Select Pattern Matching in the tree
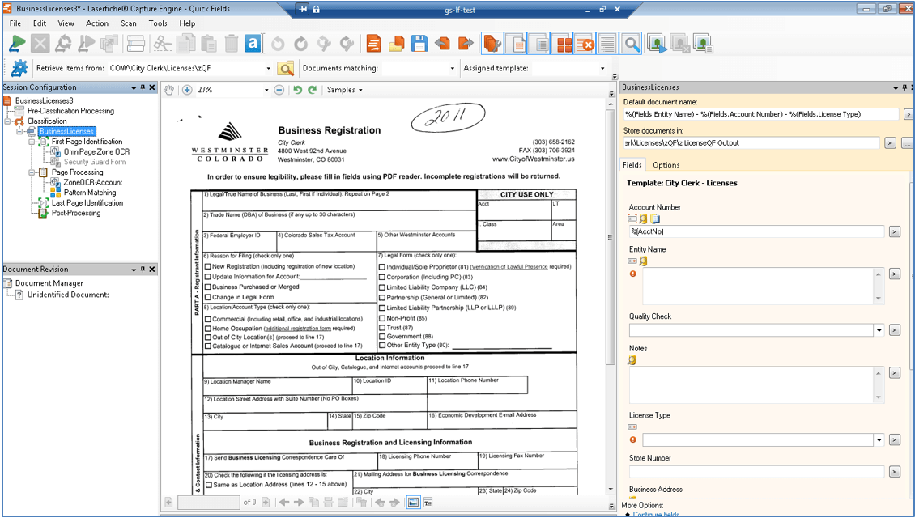915x518 pixels. 90,193
